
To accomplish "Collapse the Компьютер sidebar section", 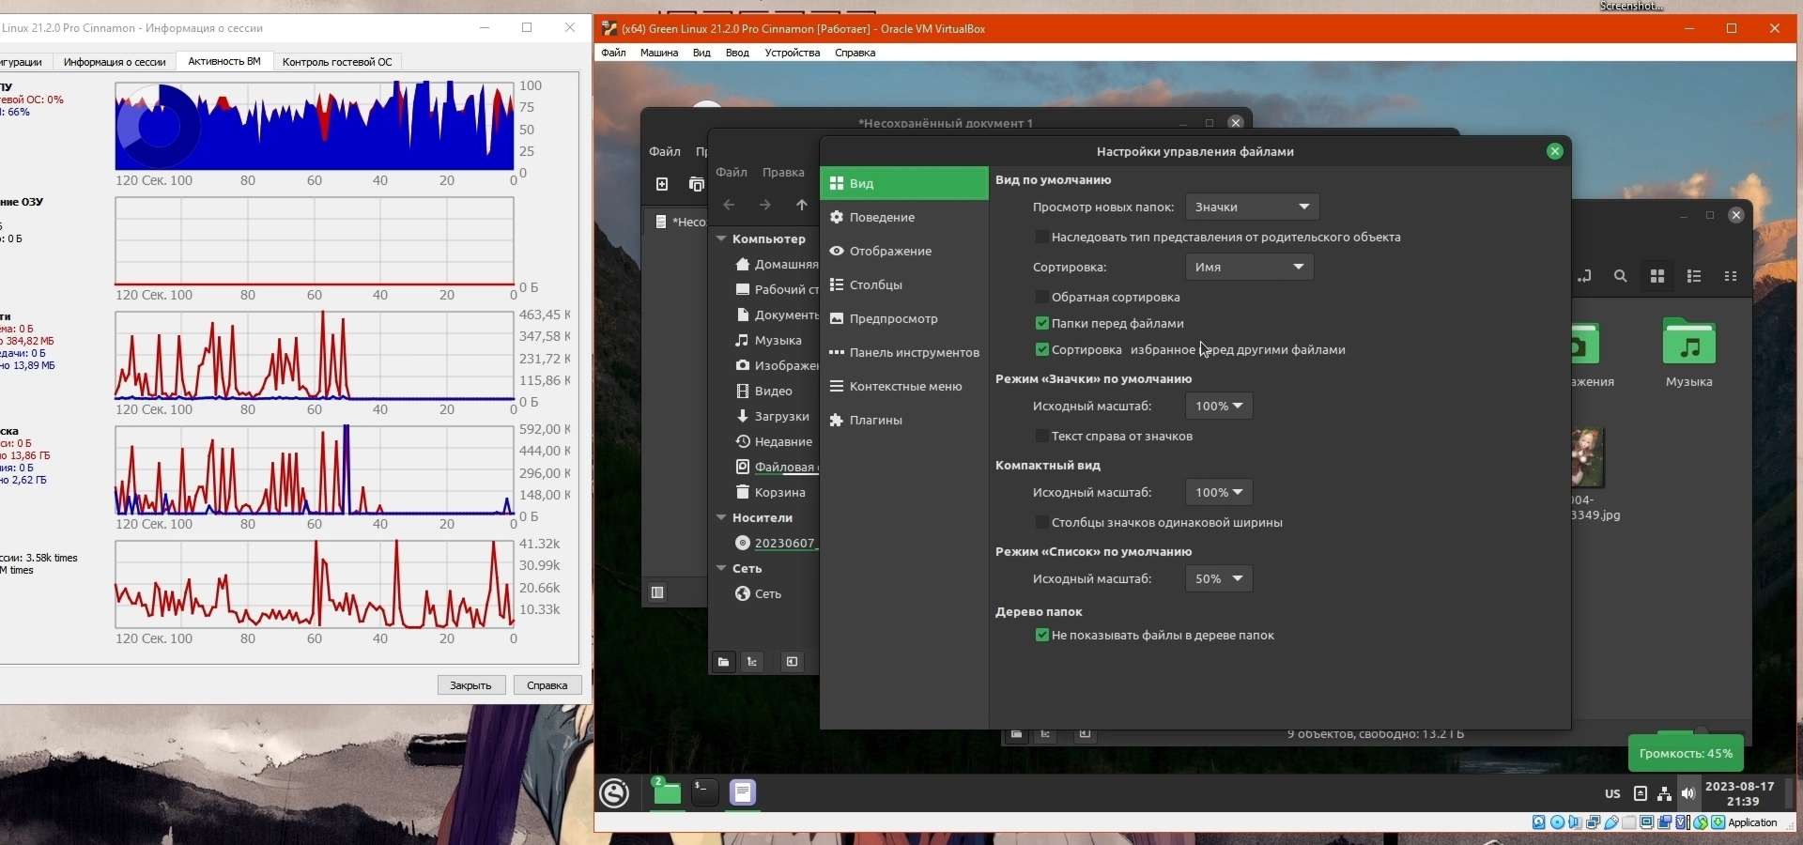I will pyautogui.click(x=721, y=238).
